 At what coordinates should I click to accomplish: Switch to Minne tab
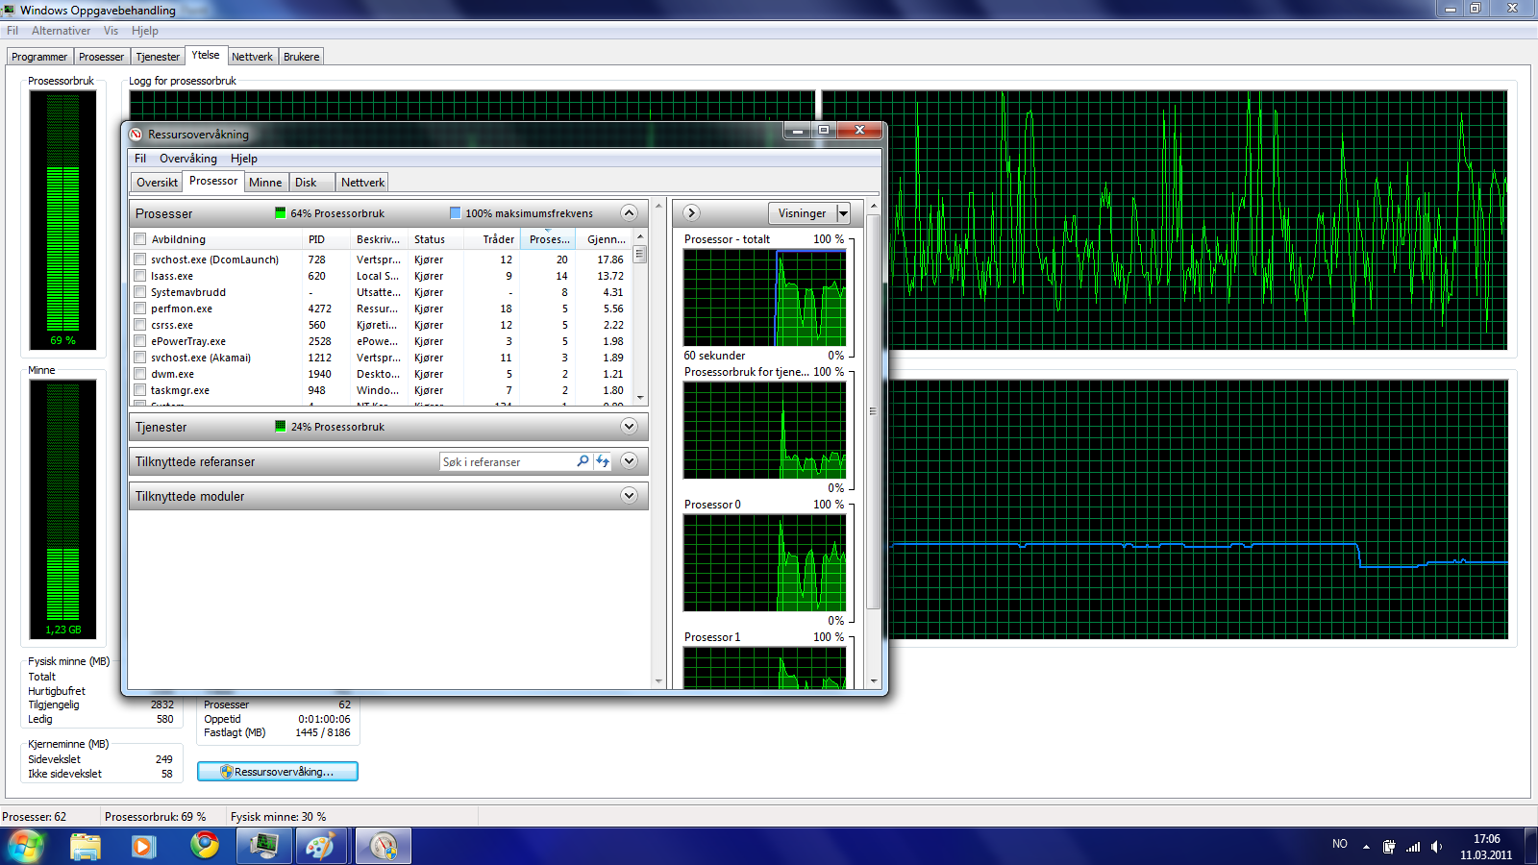[x=265, y=183]
